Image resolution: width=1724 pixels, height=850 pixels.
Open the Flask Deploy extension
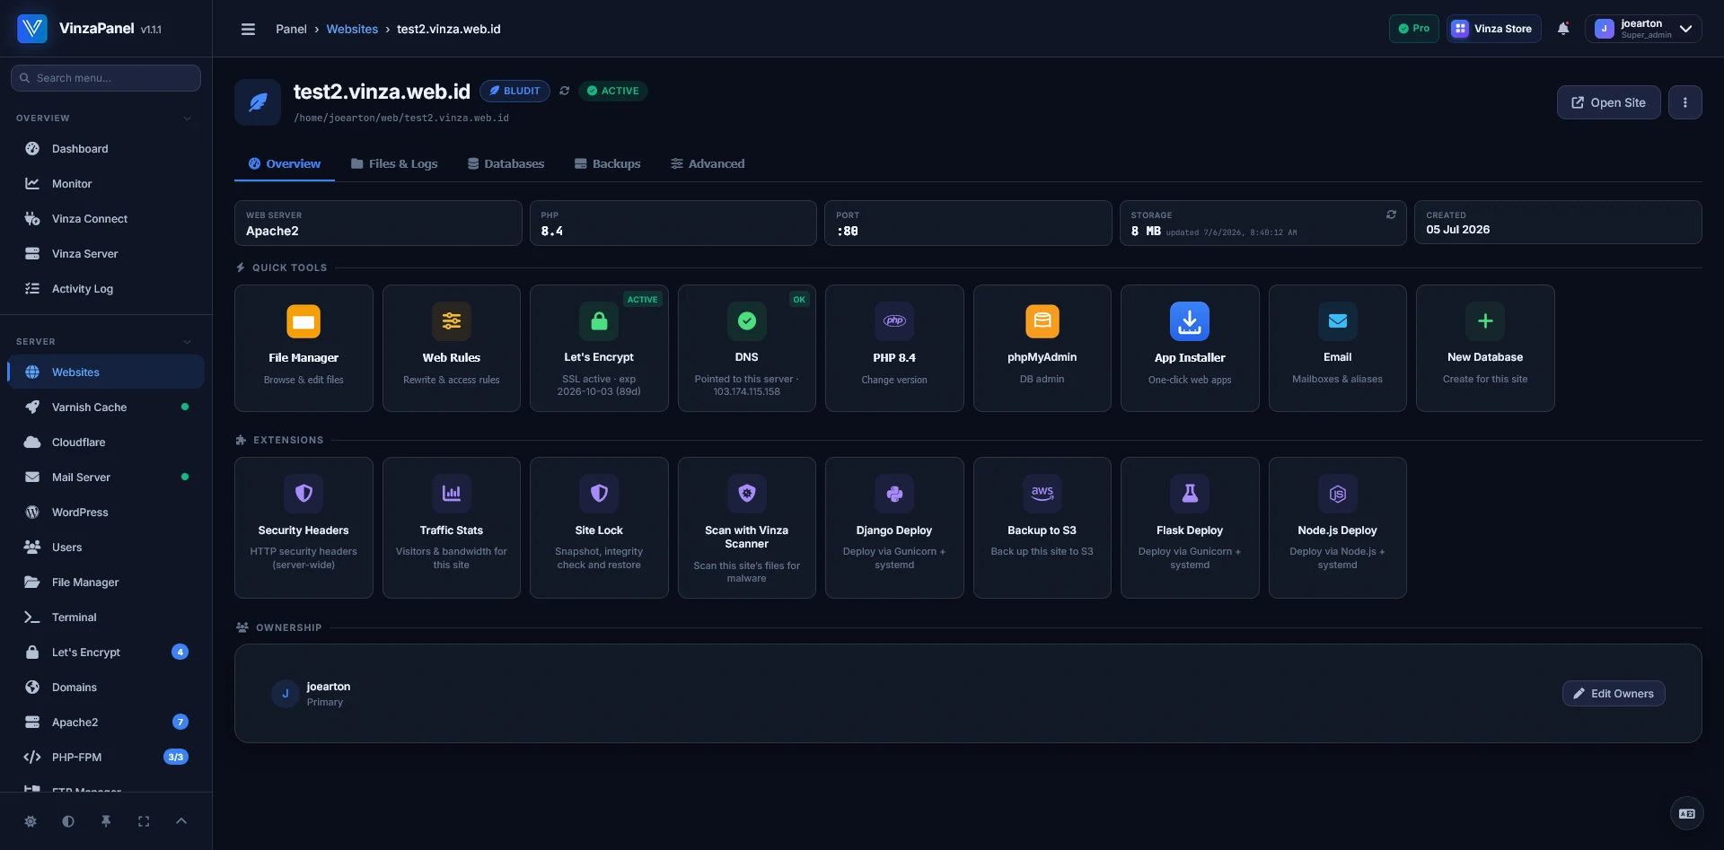[1190, 528]
